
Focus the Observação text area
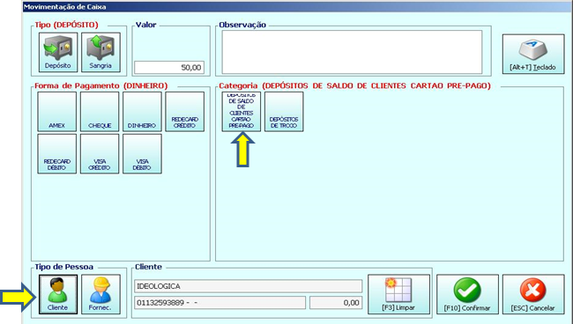(352, 52)
